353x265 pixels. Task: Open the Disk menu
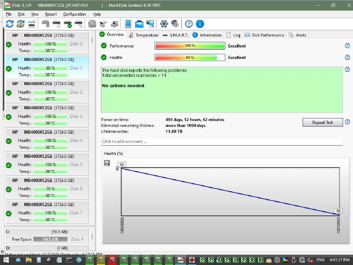tap(21, 14)
